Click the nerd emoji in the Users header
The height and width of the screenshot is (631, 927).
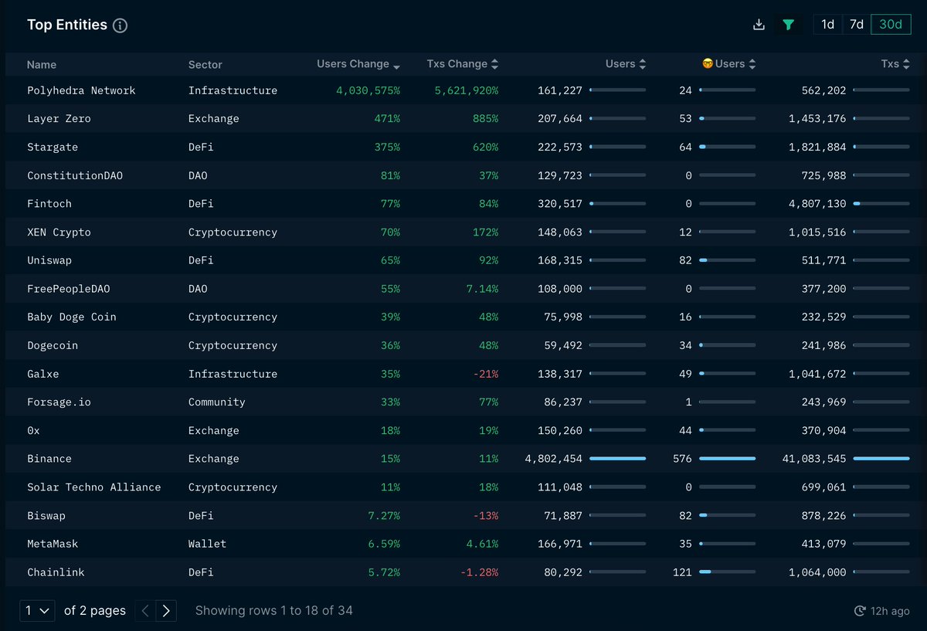pos(707,64)
